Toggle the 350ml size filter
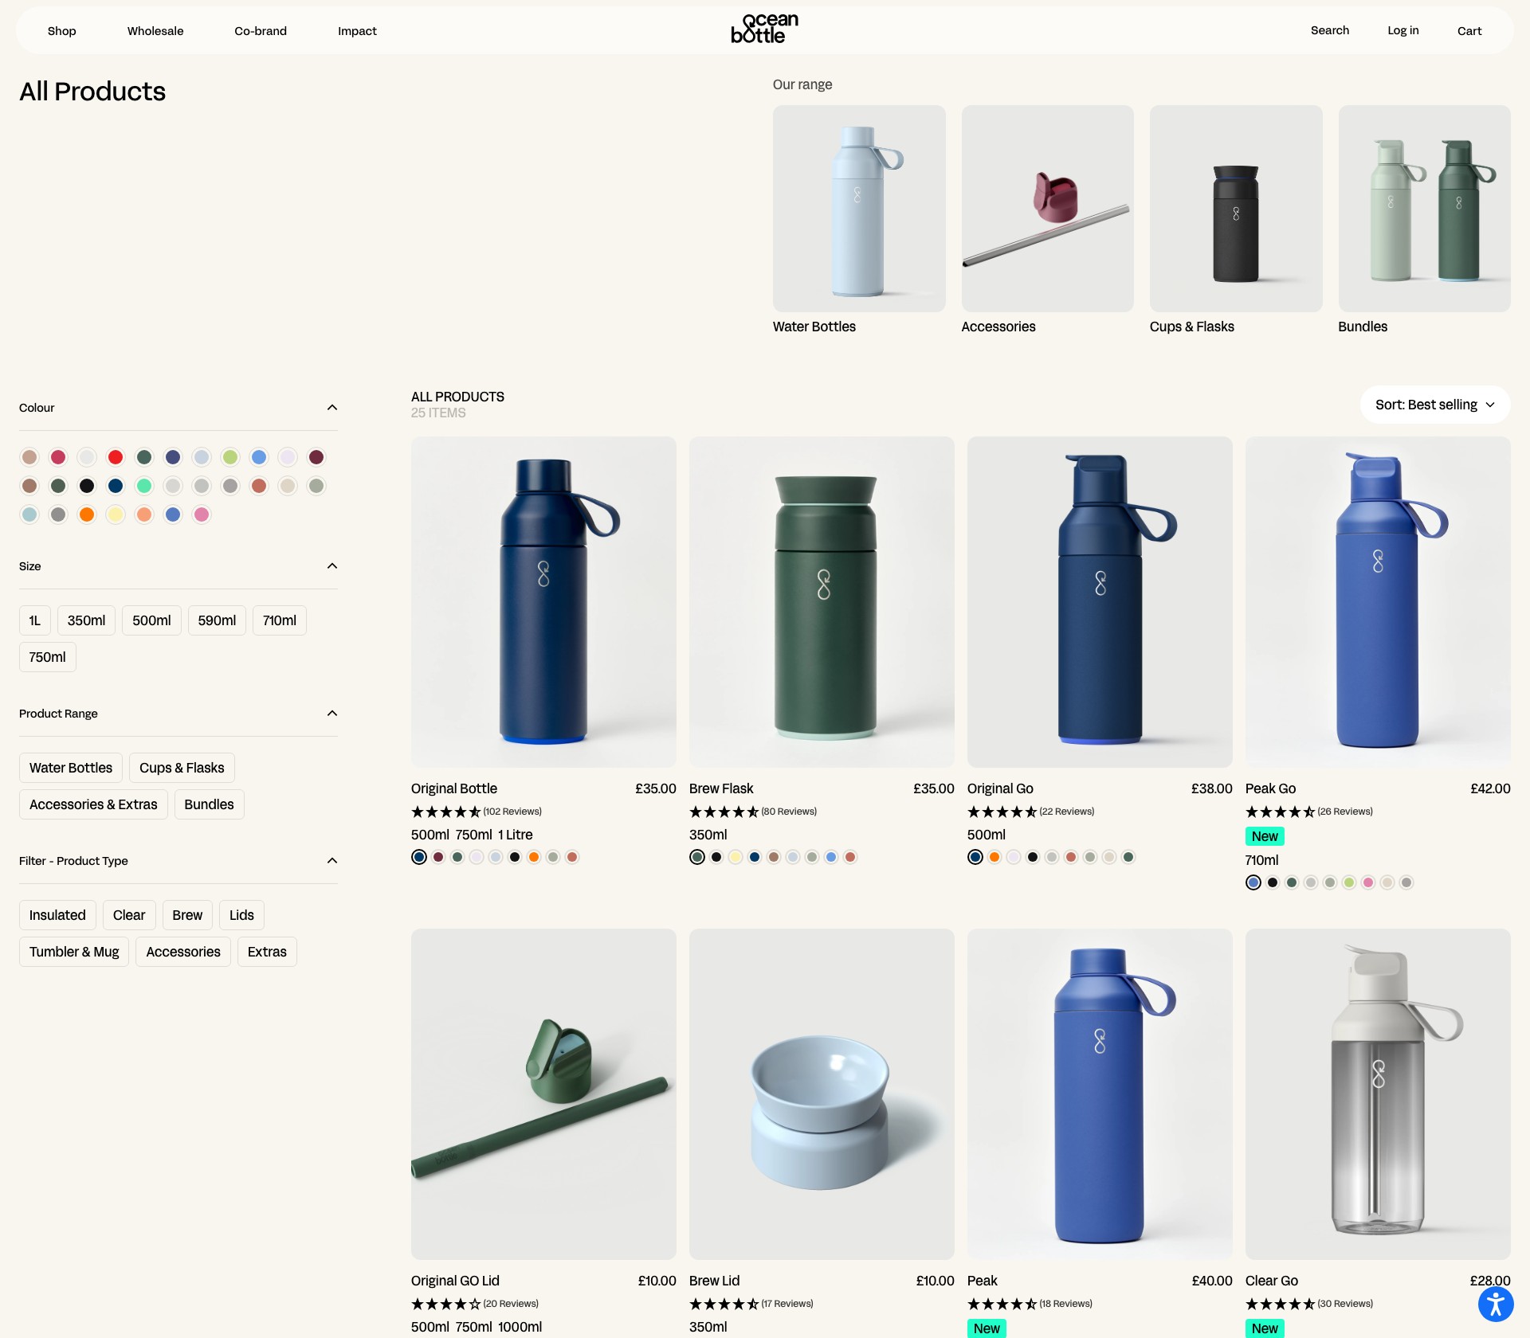This screenshot has height=1338, width=1530. [x=86, y=620]
